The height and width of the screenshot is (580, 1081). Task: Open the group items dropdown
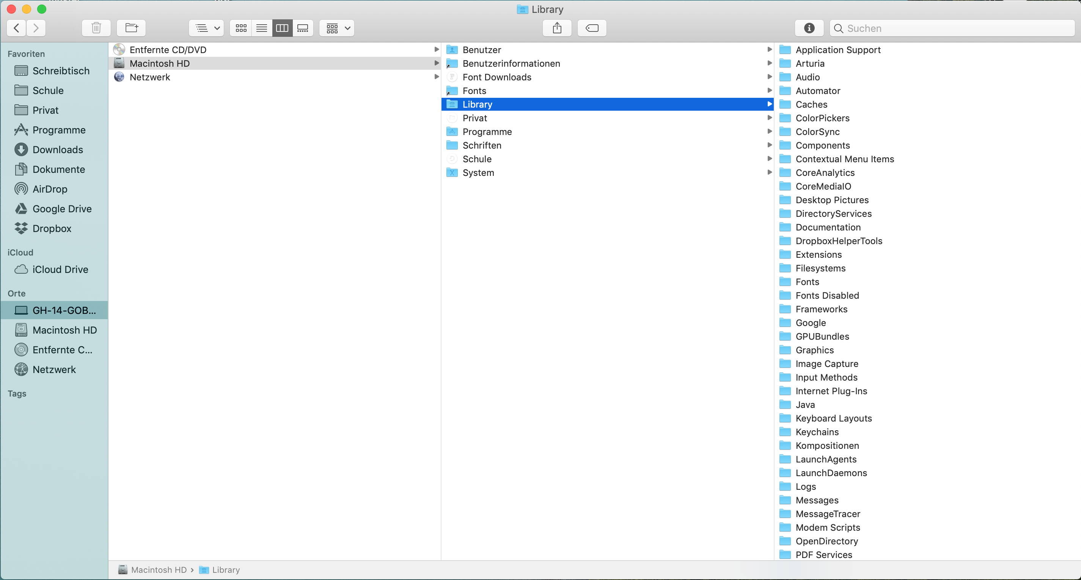tap(336, 28)
